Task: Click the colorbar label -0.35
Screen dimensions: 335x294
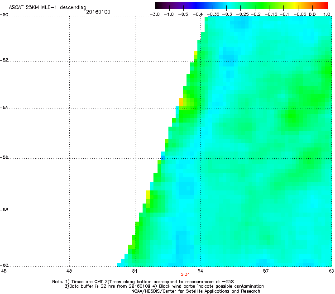Action: pyautogui.click(x=213, y=14)
